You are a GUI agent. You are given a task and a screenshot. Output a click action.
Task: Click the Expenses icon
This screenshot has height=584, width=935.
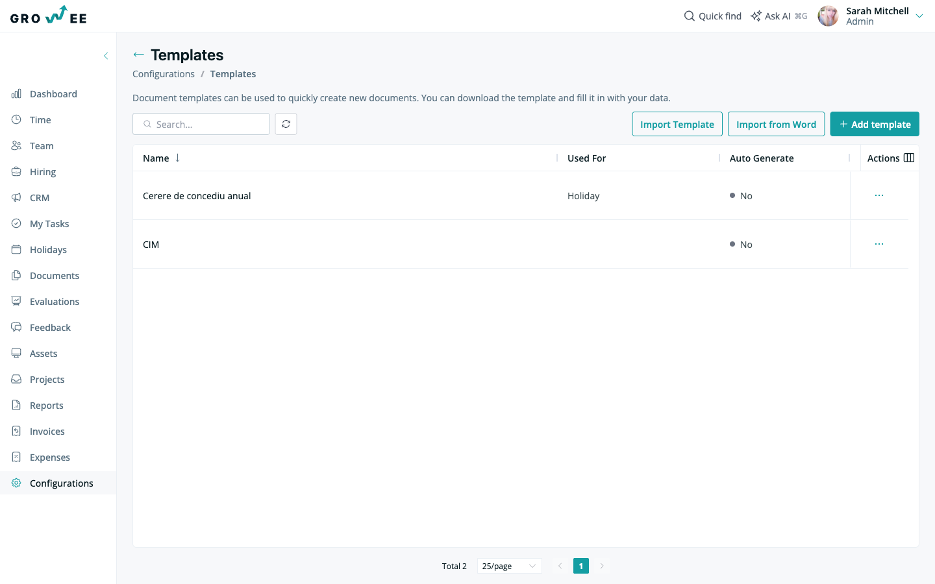[x=16, y=457]
